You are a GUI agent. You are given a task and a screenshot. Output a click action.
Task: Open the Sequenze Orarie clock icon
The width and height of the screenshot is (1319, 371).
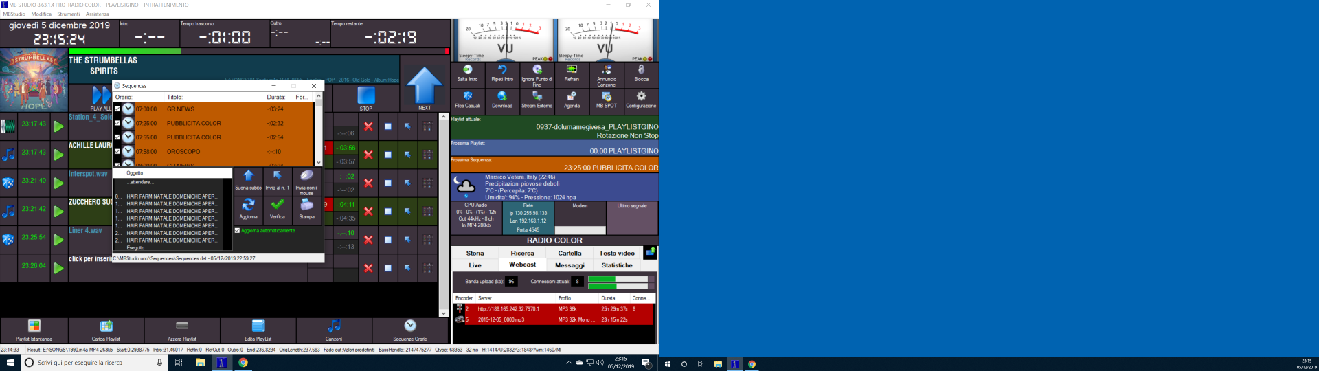click(410, 327)
